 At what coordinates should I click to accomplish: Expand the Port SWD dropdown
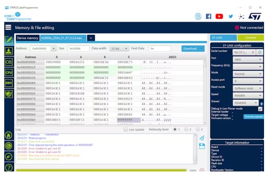point(248,59)
